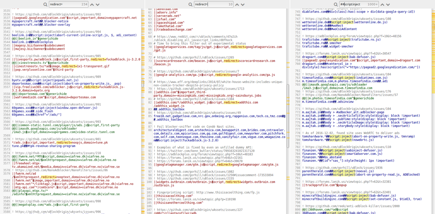
Task: Click the 'diablofans.com##div[class]' line in right pane
Action: [359, 12]
